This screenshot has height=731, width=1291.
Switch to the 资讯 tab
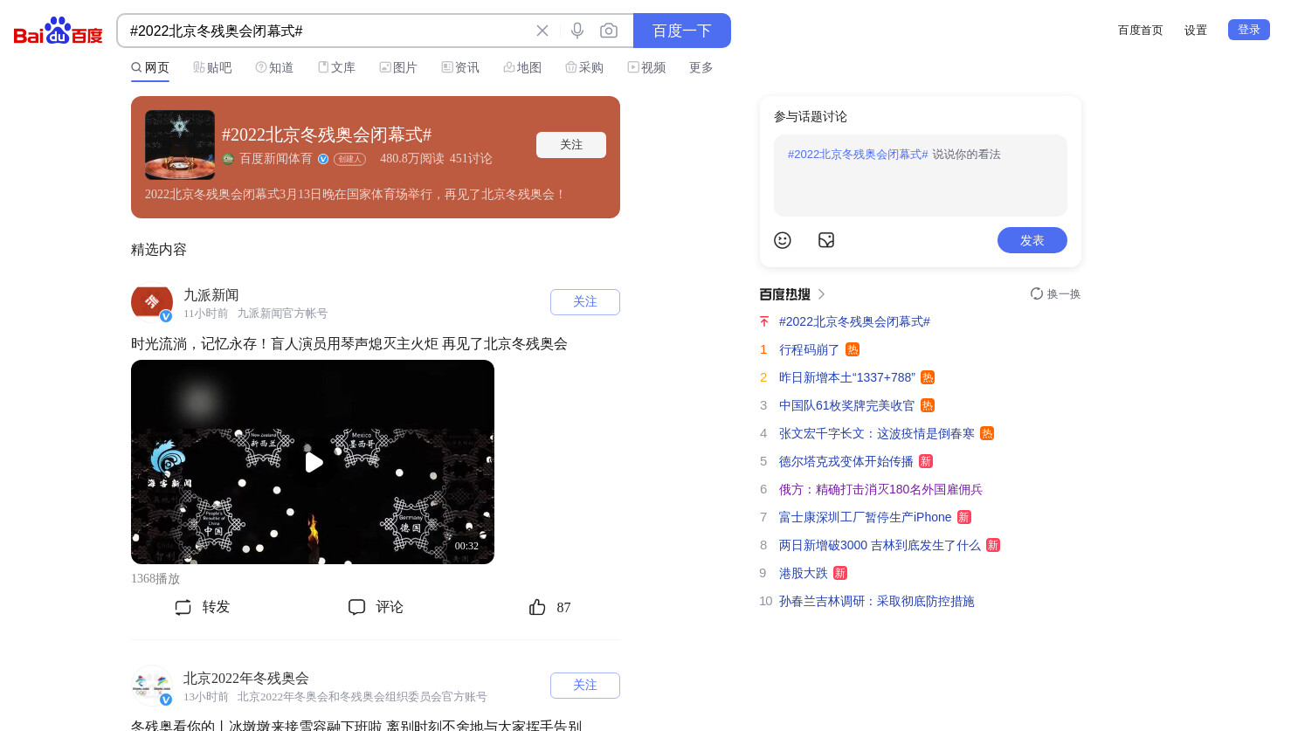point(460,67)
